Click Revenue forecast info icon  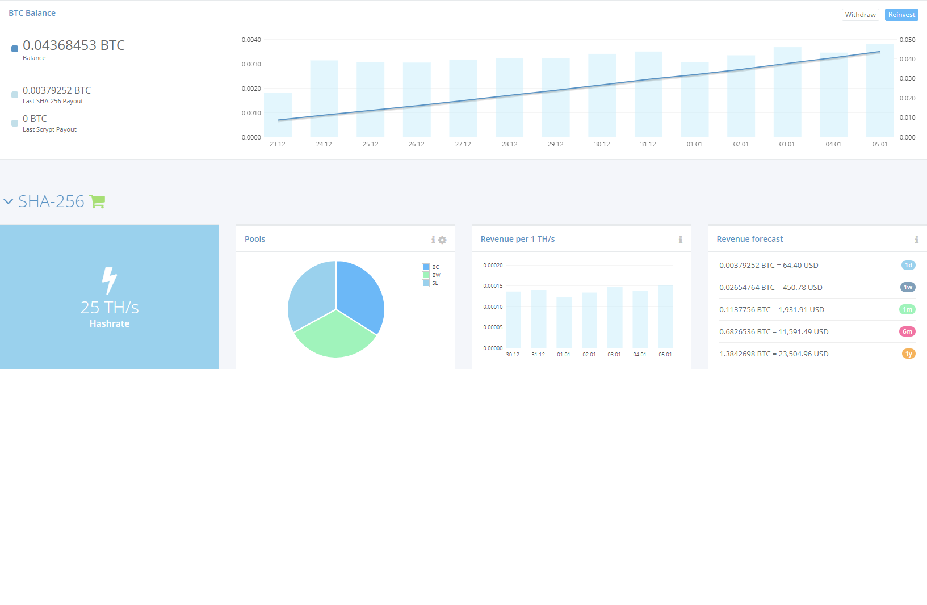pyautogui.click(x=916, y=240)
